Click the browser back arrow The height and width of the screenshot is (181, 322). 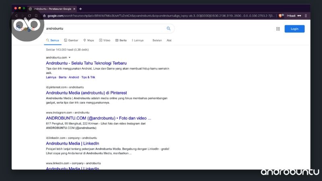(16, 16)
